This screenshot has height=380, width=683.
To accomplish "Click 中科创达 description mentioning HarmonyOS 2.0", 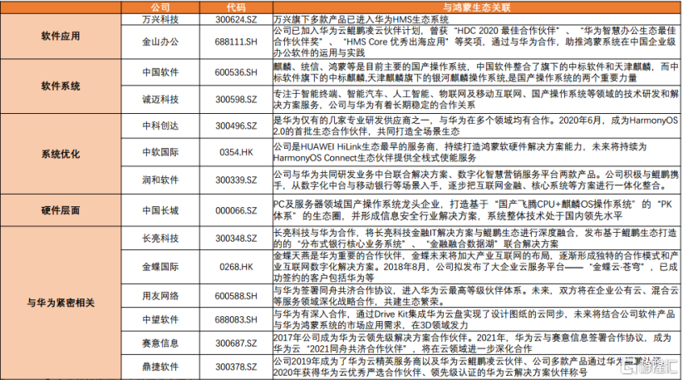I will pyautogui.click(x=475, y=126).
